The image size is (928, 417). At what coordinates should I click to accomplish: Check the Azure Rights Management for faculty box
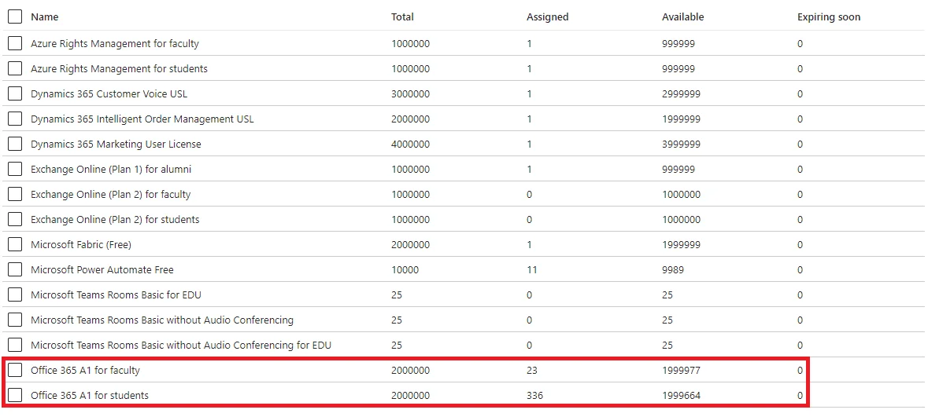tap(16, 43)
